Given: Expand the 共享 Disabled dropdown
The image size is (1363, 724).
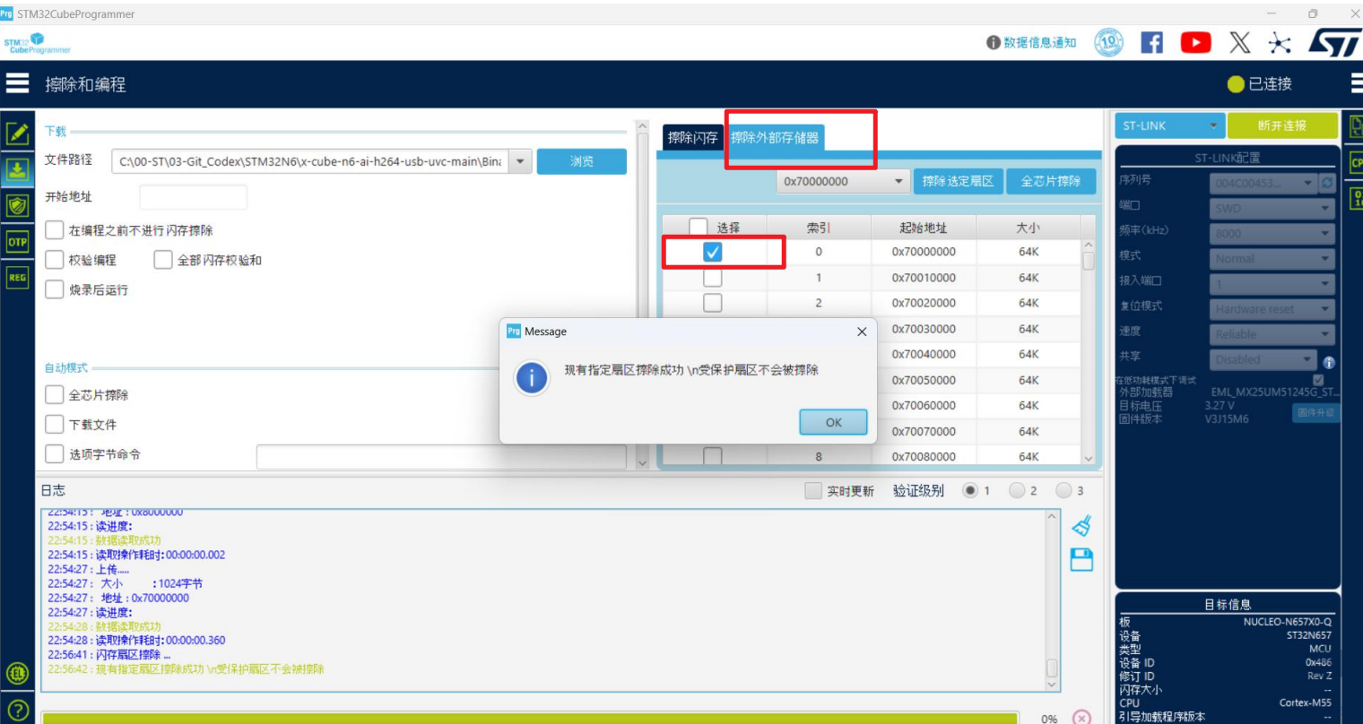Looking at the screenshot, I should coord(1263,359).
